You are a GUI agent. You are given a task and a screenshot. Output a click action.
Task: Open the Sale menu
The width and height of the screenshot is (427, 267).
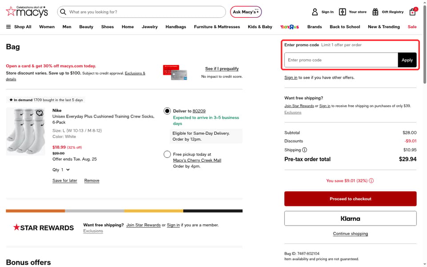(412, 27)
